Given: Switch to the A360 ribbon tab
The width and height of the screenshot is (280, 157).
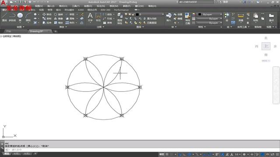Looking at the screenshot, I should [80, 10].
